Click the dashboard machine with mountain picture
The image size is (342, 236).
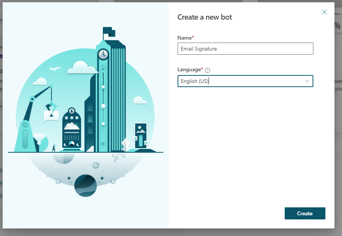pyautogui.click(x=72, y=129)
